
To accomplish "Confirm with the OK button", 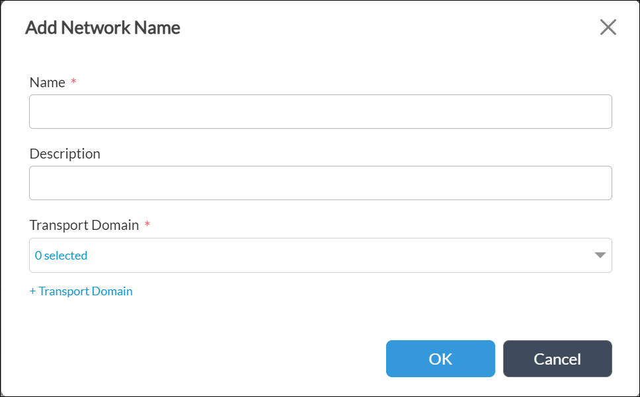I will pyautogui.click(x=440, y=359).
